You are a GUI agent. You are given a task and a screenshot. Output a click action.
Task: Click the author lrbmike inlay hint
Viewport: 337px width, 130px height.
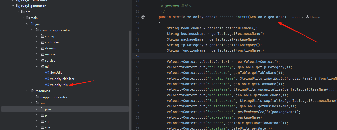[313, 17]
